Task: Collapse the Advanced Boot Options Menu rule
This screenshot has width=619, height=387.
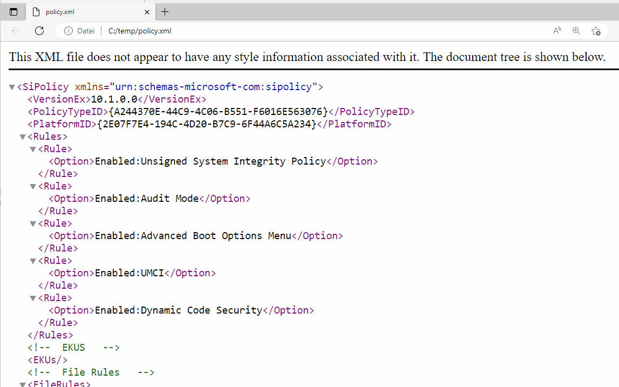Action: 32,223
